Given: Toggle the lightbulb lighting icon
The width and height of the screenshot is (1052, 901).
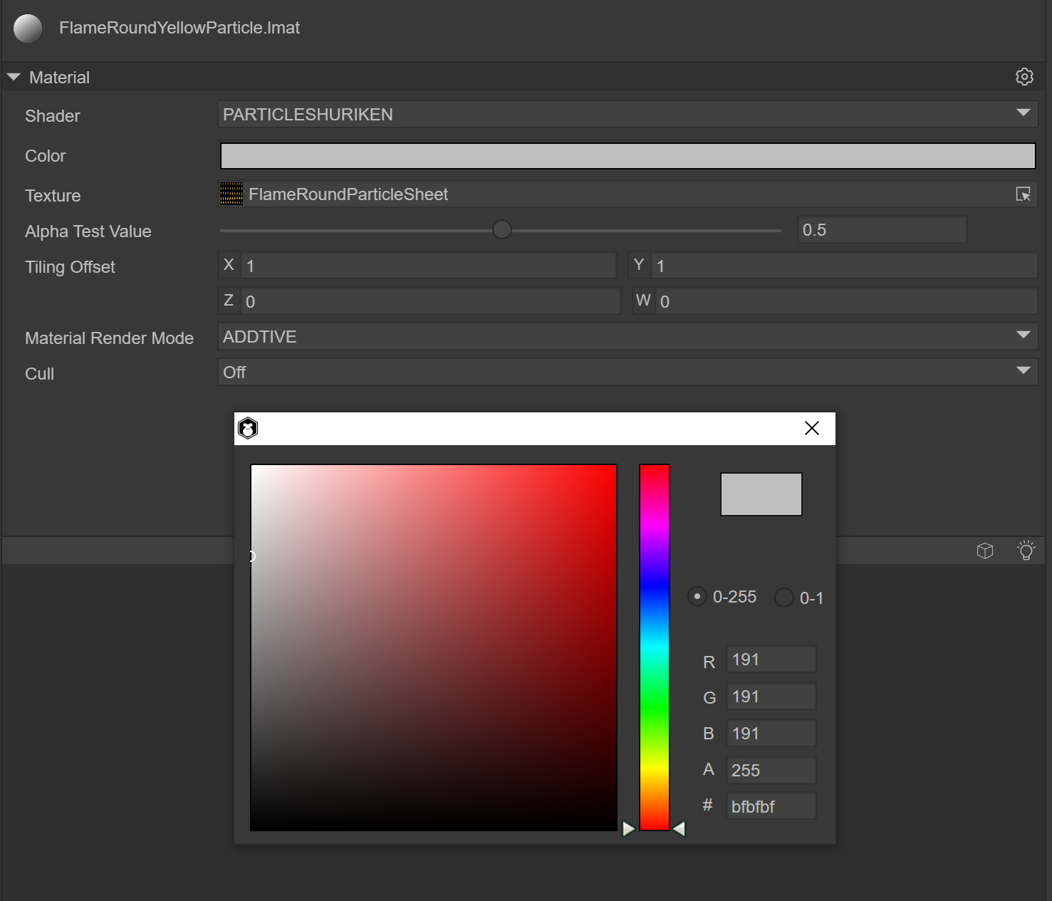Looking at the screenshot, I should tap(1026, 551).
